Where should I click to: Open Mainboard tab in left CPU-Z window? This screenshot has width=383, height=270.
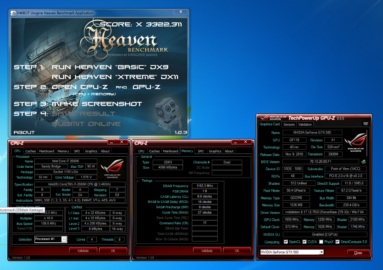(x=47, y=151)
